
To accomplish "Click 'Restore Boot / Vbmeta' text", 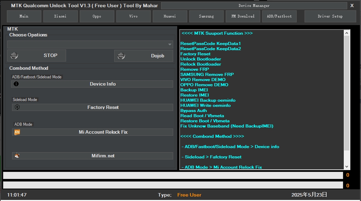I will pyautogui.click(x=205, y=121).
